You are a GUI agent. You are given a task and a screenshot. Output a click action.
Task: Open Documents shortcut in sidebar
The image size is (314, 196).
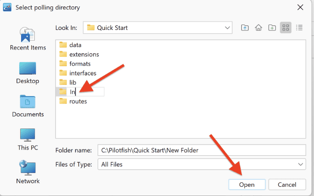pos(28,106)
